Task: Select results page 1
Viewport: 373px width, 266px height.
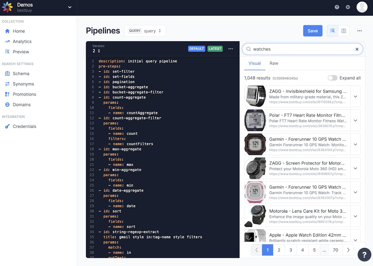Action: (x=268, y=250)
